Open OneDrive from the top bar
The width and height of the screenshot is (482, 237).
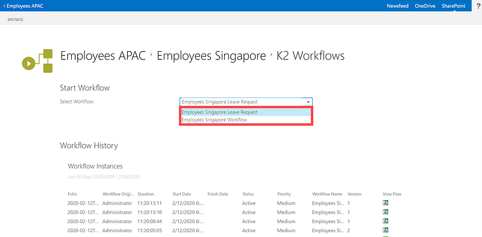pos(425,6)
